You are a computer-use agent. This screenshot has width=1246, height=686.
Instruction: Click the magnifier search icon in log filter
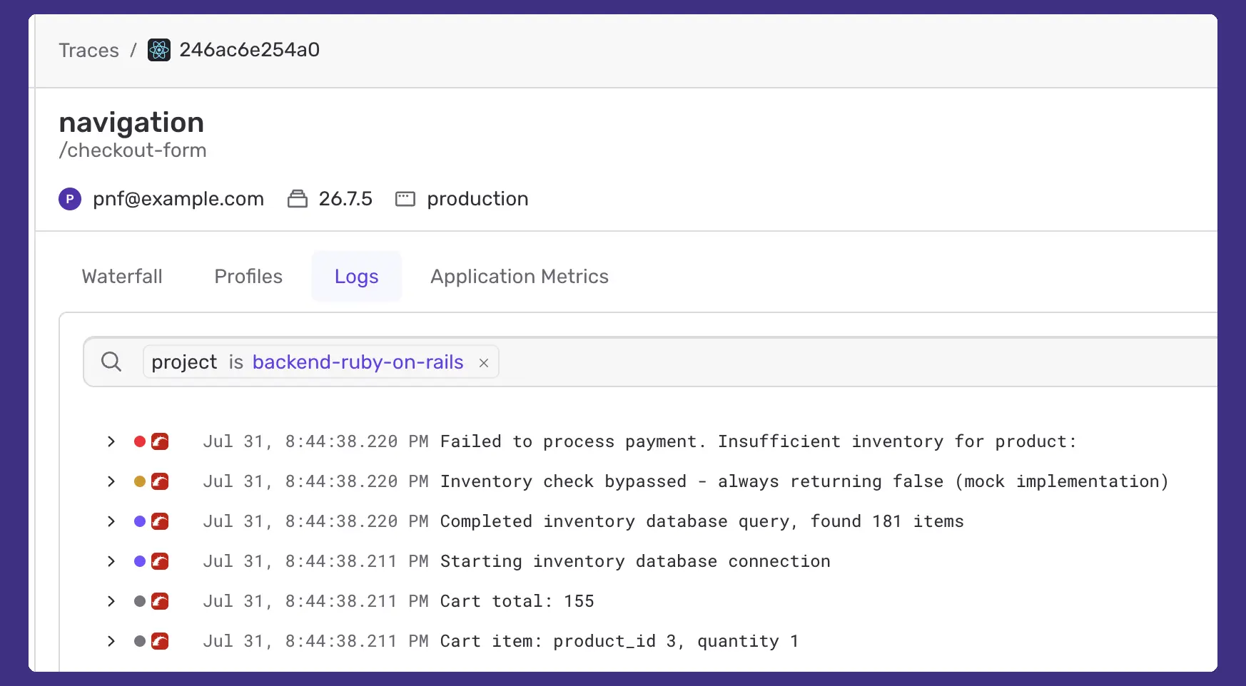111,362
